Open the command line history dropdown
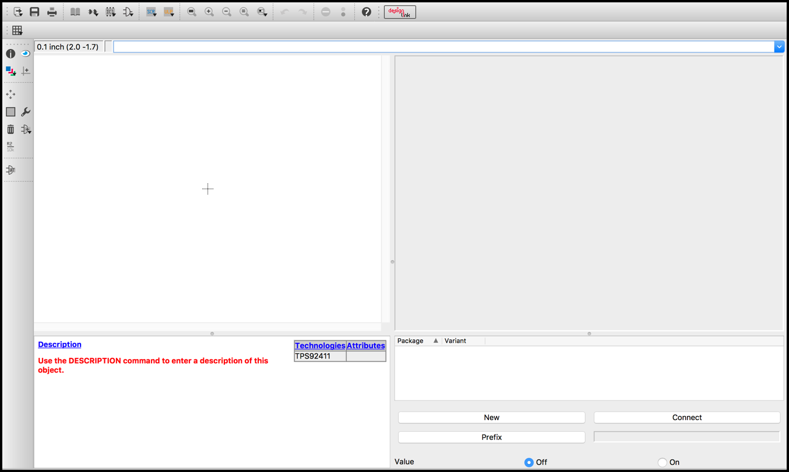 (x=779, y=47)
